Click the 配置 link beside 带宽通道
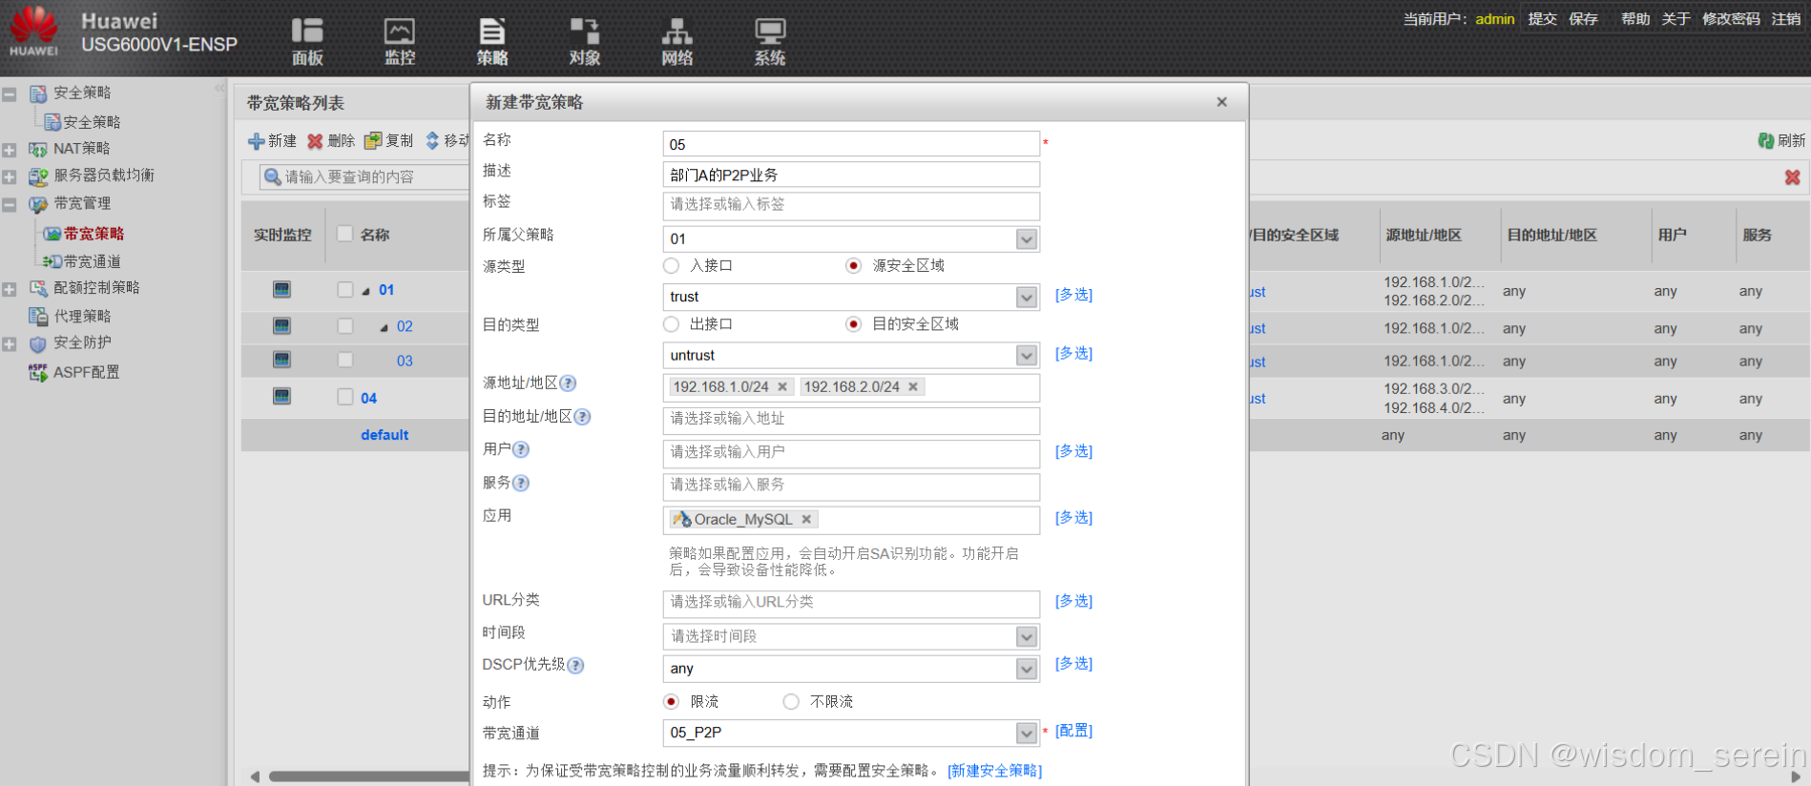 point(1073,730)
